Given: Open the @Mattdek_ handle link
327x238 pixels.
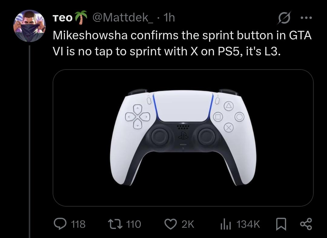Looking at the screenshot, I should pos(122,18).
